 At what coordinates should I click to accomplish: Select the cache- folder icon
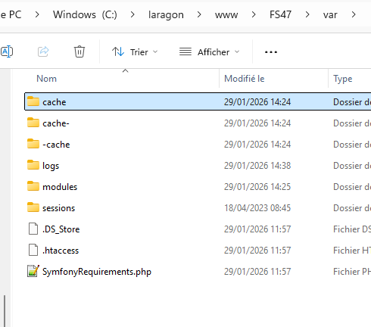point(33,123)
